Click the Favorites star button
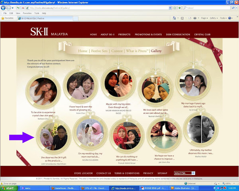The height and width of the screenshot is (191, 239). point(7,18)
